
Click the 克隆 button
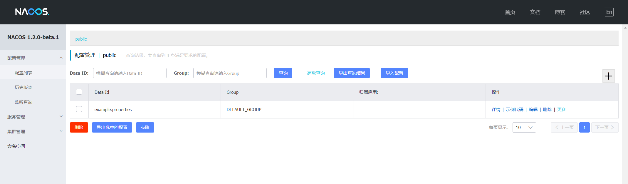pos(145,127)
